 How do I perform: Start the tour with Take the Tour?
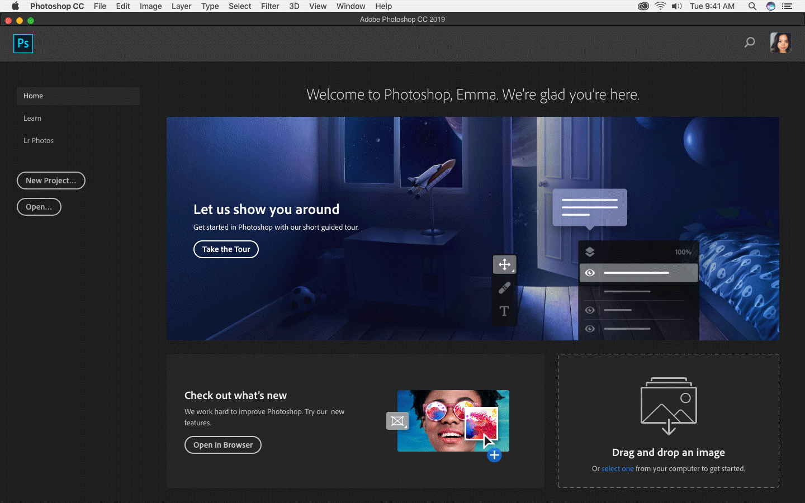pyautogui.click(x=226, y=249)
